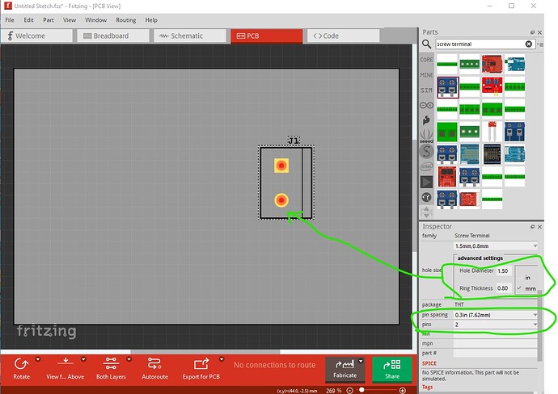Viewport: 558px width, 394px height.
Task: Select the highlighted blue screw terminal part
Action: (448, 87)
